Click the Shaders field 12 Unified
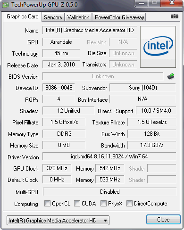This screenshot has width=184, height=230. pyautogui.click(x=68, y=111)
